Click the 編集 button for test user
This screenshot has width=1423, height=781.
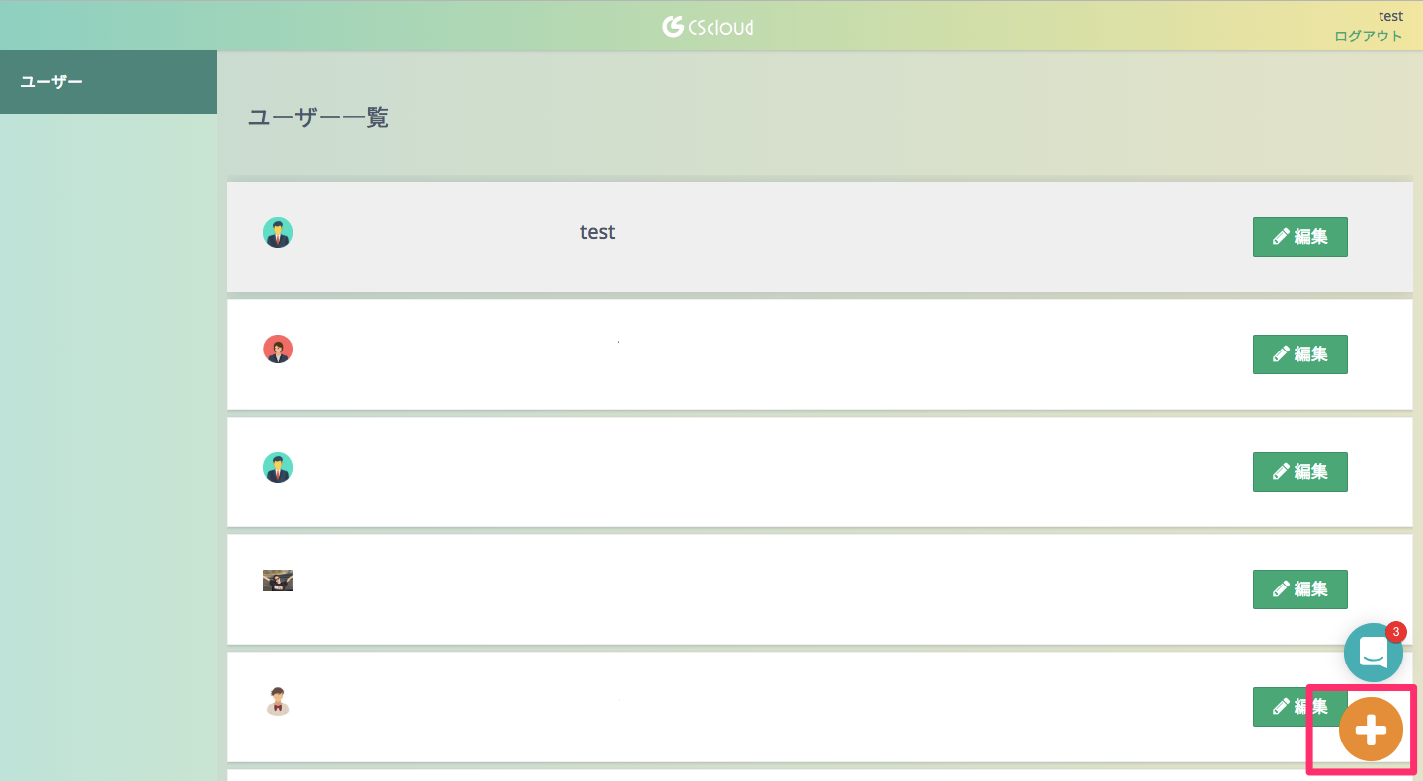(1299, 237)
